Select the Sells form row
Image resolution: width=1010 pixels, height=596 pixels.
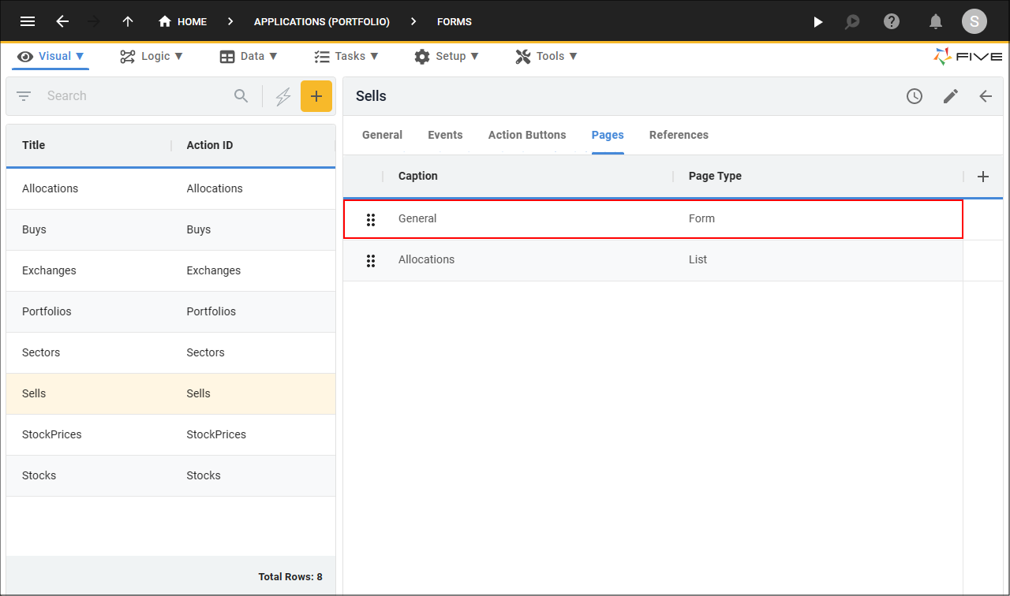(x=170, y=393)
